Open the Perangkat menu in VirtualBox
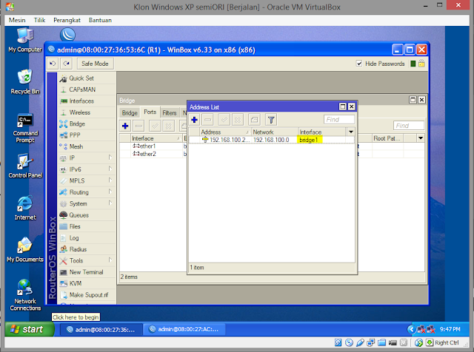474x352 pixels. click(x=67, y=20)
